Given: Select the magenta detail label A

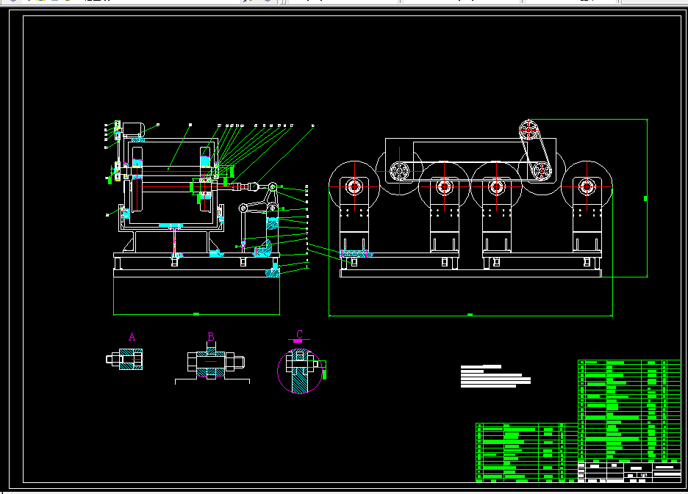Looking at the screenshot, I should click(x=132, y=337).
